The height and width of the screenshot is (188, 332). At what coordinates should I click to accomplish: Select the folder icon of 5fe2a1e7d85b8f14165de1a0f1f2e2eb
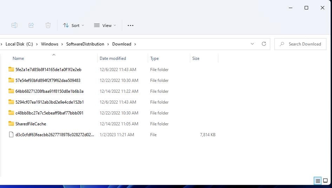(x=11, y=70)
